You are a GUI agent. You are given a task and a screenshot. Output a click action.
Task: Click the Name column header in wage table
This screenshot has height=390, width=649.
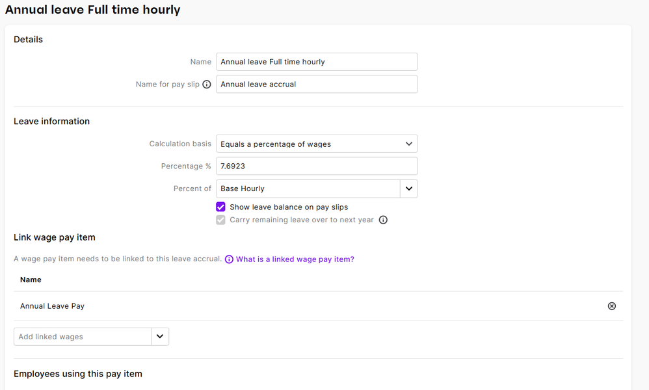click(x=31, y=279)
